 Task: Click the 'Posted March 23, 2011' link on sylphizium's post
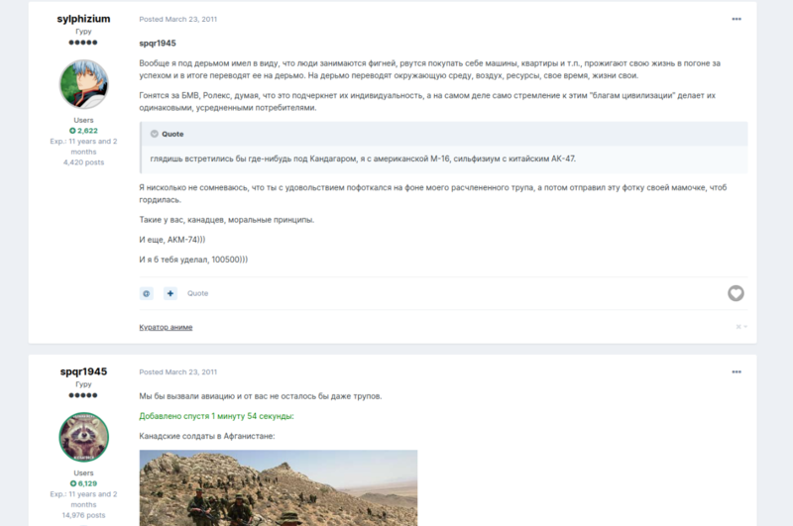pyautogui.click(x=178, y=19)
